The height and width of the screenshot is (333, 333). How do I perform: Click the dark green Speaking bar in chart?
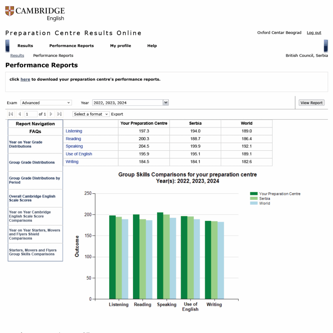tap(160, 256)
